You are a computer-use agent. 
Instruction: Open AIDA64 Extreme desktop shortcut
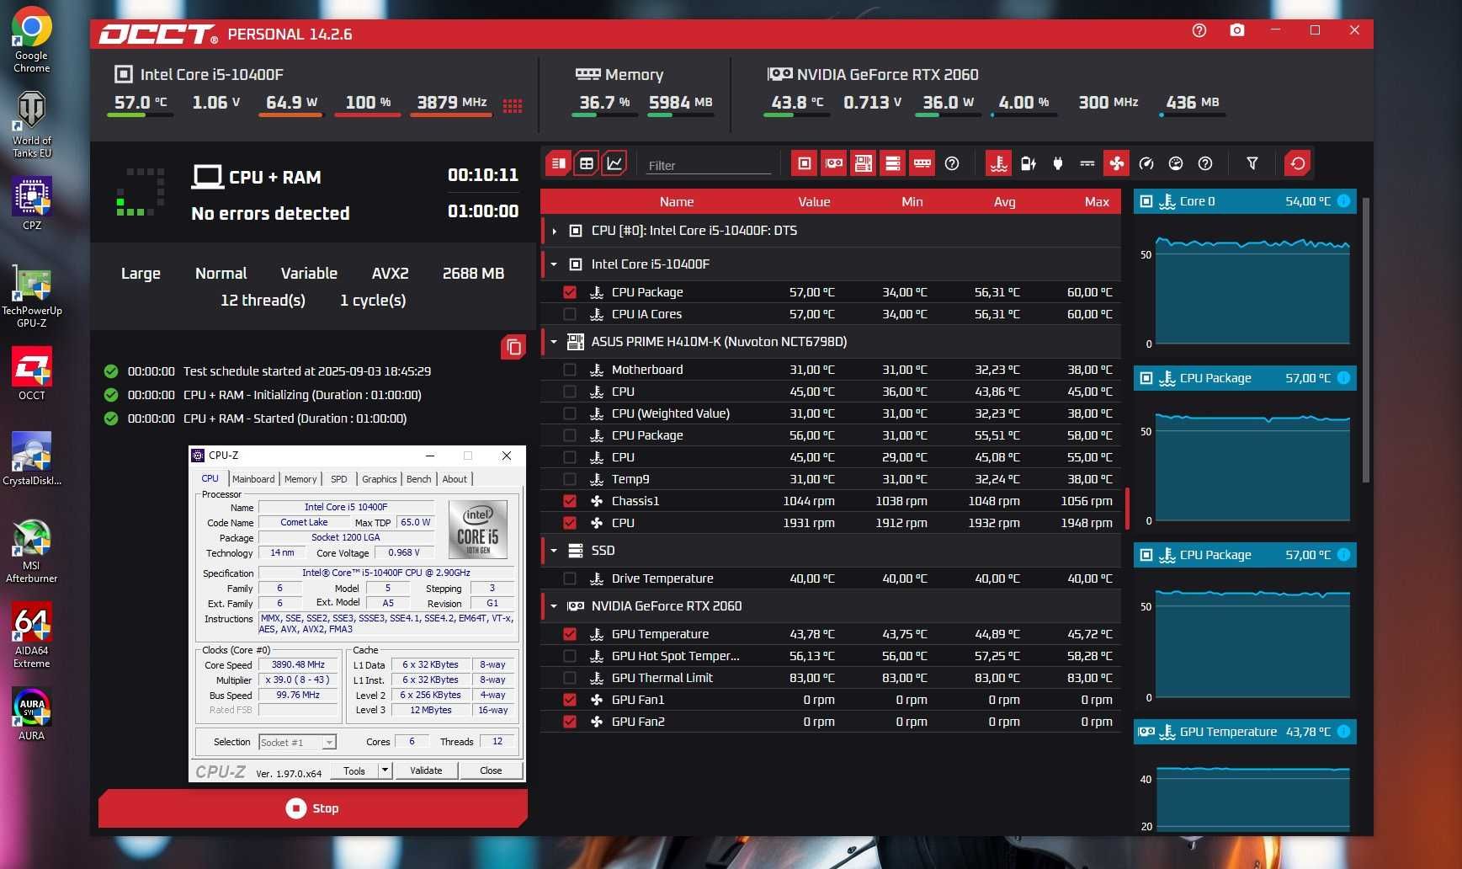(31, 636)
